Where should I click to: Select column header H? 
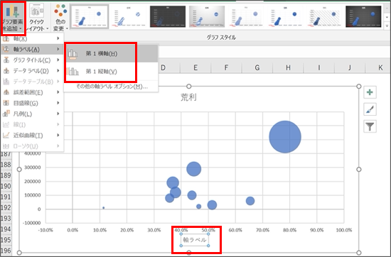point(288,67)
